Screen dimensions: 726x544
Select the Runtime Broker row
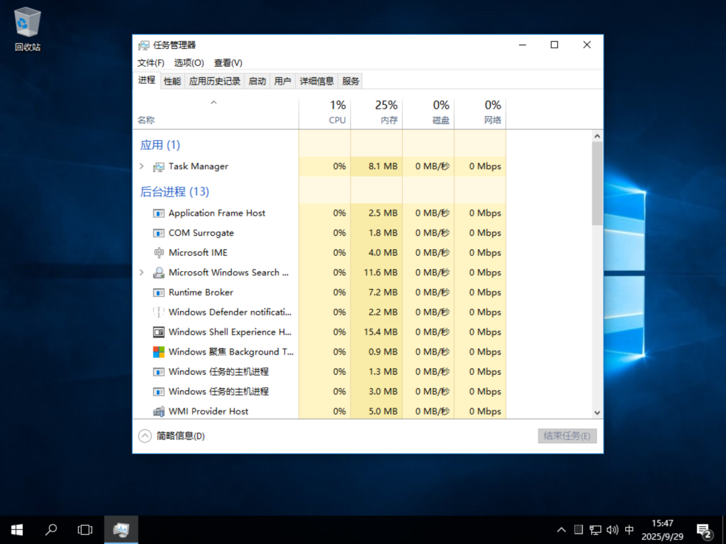click(320, 292)
